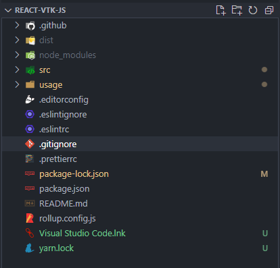Click the git icon beside .gitignore
Viewport: 280px width, 268px height.
[x=30, y=144]
